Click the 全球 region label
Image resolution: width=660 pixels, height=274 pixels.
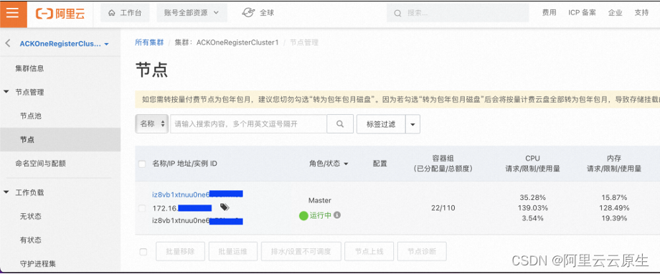click(267, 13)
